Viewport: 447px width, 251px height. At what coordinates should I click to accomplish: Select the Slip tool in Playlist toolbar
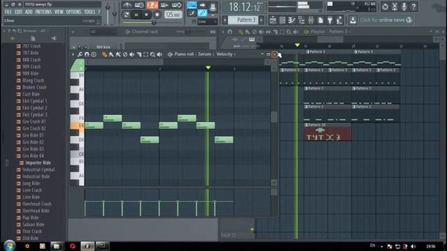click(x=268, y=32)
